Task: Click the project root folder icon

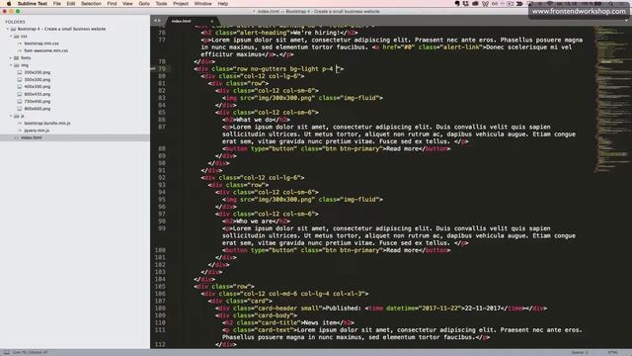Action: 13,29
